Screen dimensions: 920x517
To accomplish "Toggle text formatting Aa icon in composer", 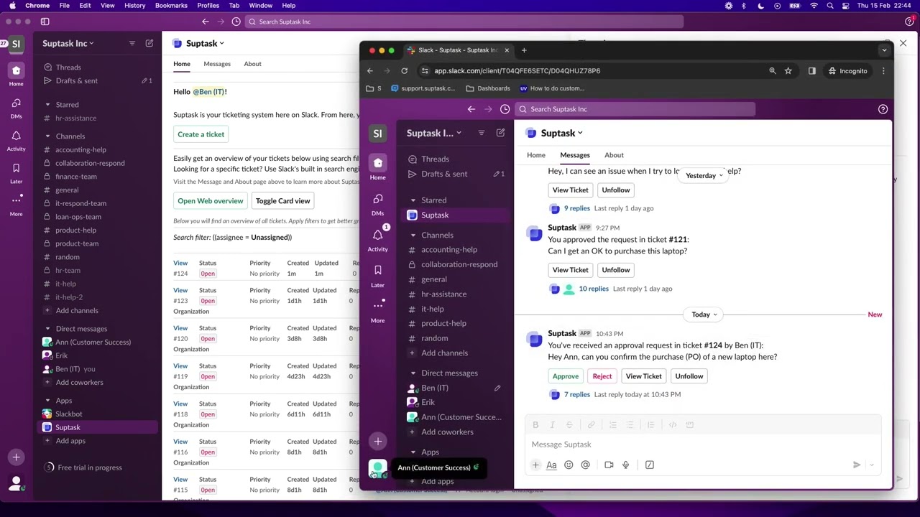I will point(551,465).
